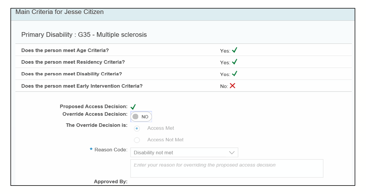
Task: Click the 'The Override Decision is:' label
Action: tap(97, 125)
